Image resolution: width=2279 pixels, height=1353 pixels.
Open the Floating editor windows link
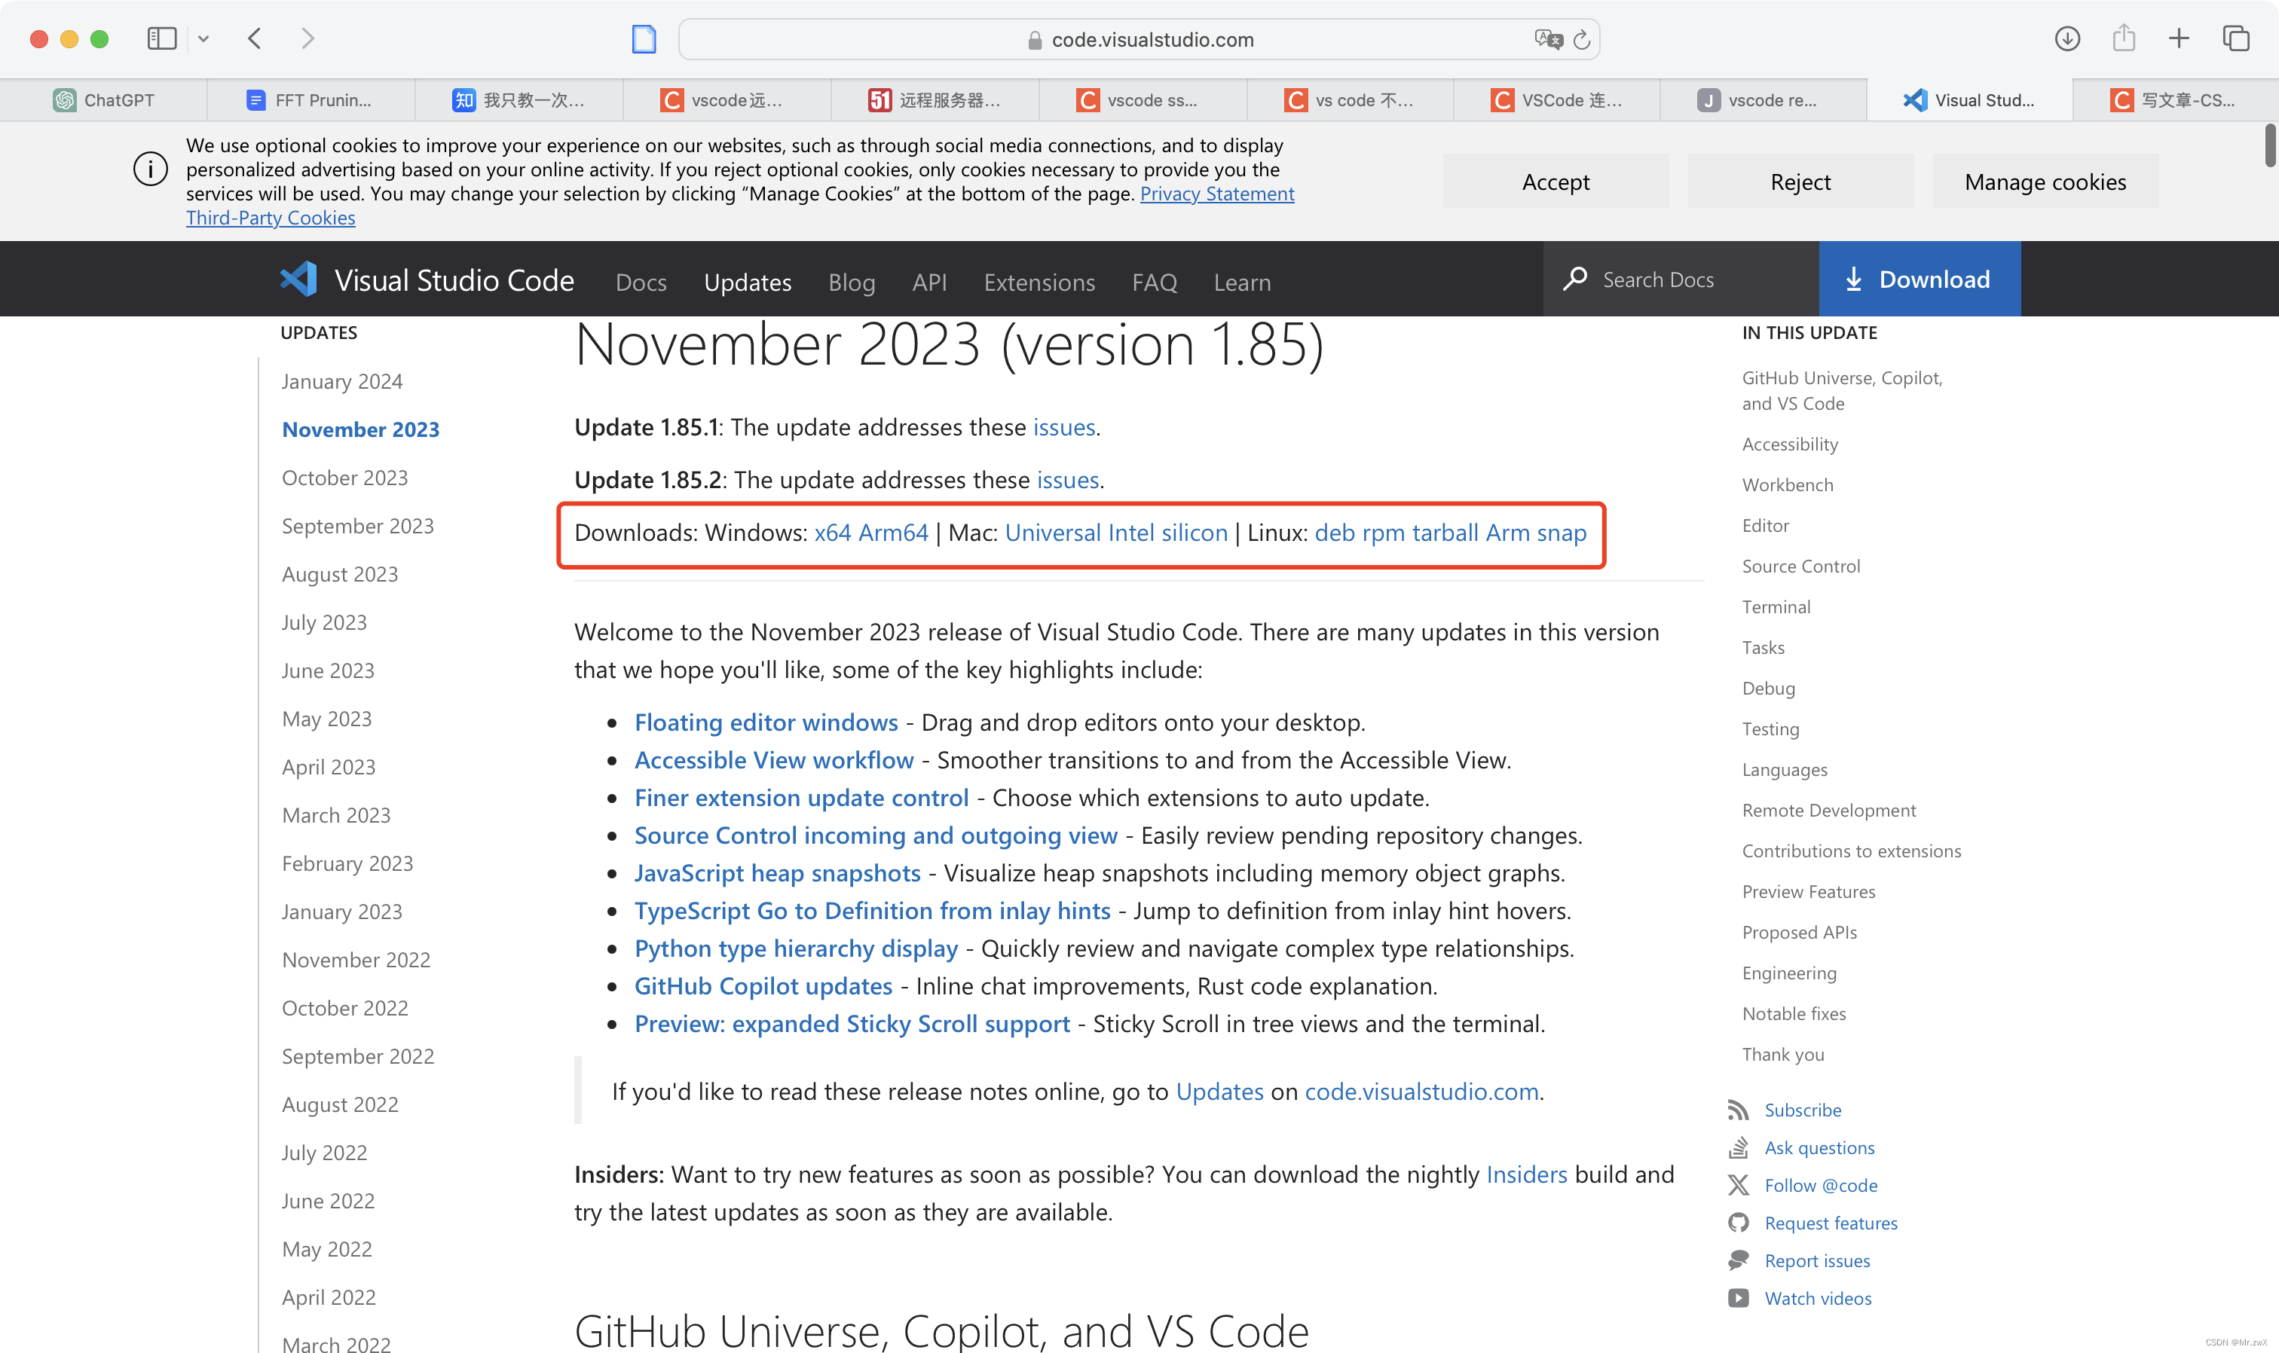[766, 722]
